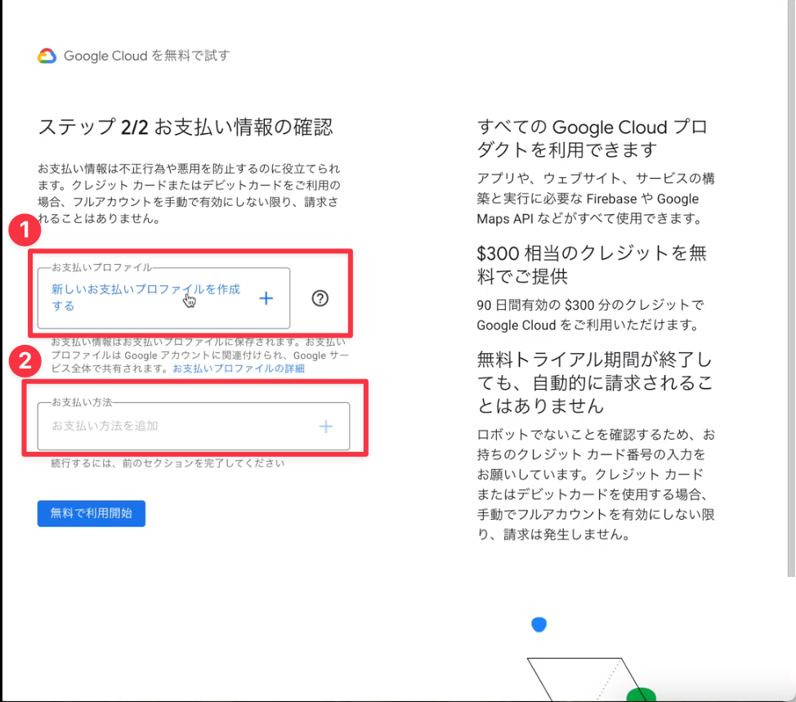The height and width of the screenshot is (702, 796).
Task: Click the お支払いプロファイル field label
Action: coord(101,267)
